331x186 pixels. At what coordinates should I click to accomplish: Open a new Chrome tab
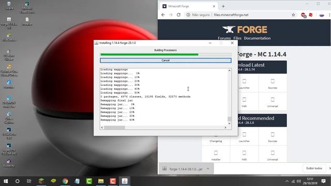223,6
